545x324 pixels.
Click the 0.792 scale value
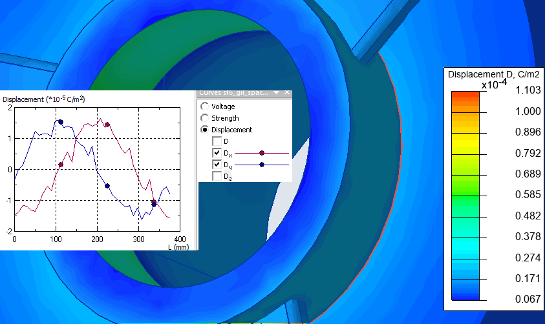pyautogui.click(x=528, y=153)
